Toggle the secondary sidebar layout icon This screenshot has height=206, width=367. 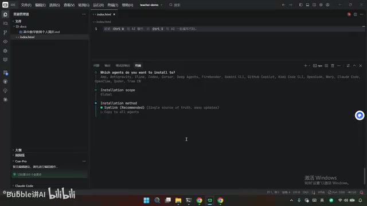(x=314, y=5)
